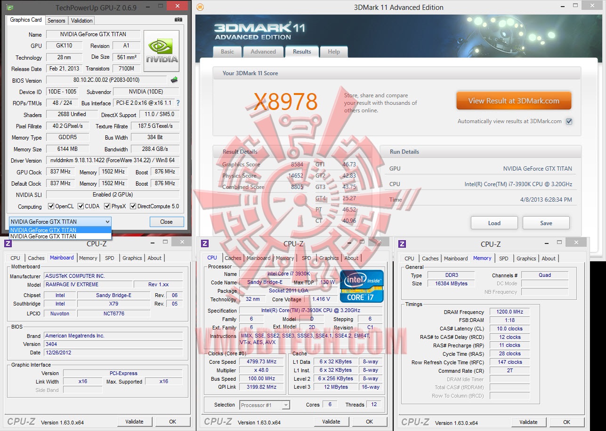The width and height of the screenshot is (606, 431).
Task: Select the Graphics Card tab in GPU-Z
Action: 26,20
